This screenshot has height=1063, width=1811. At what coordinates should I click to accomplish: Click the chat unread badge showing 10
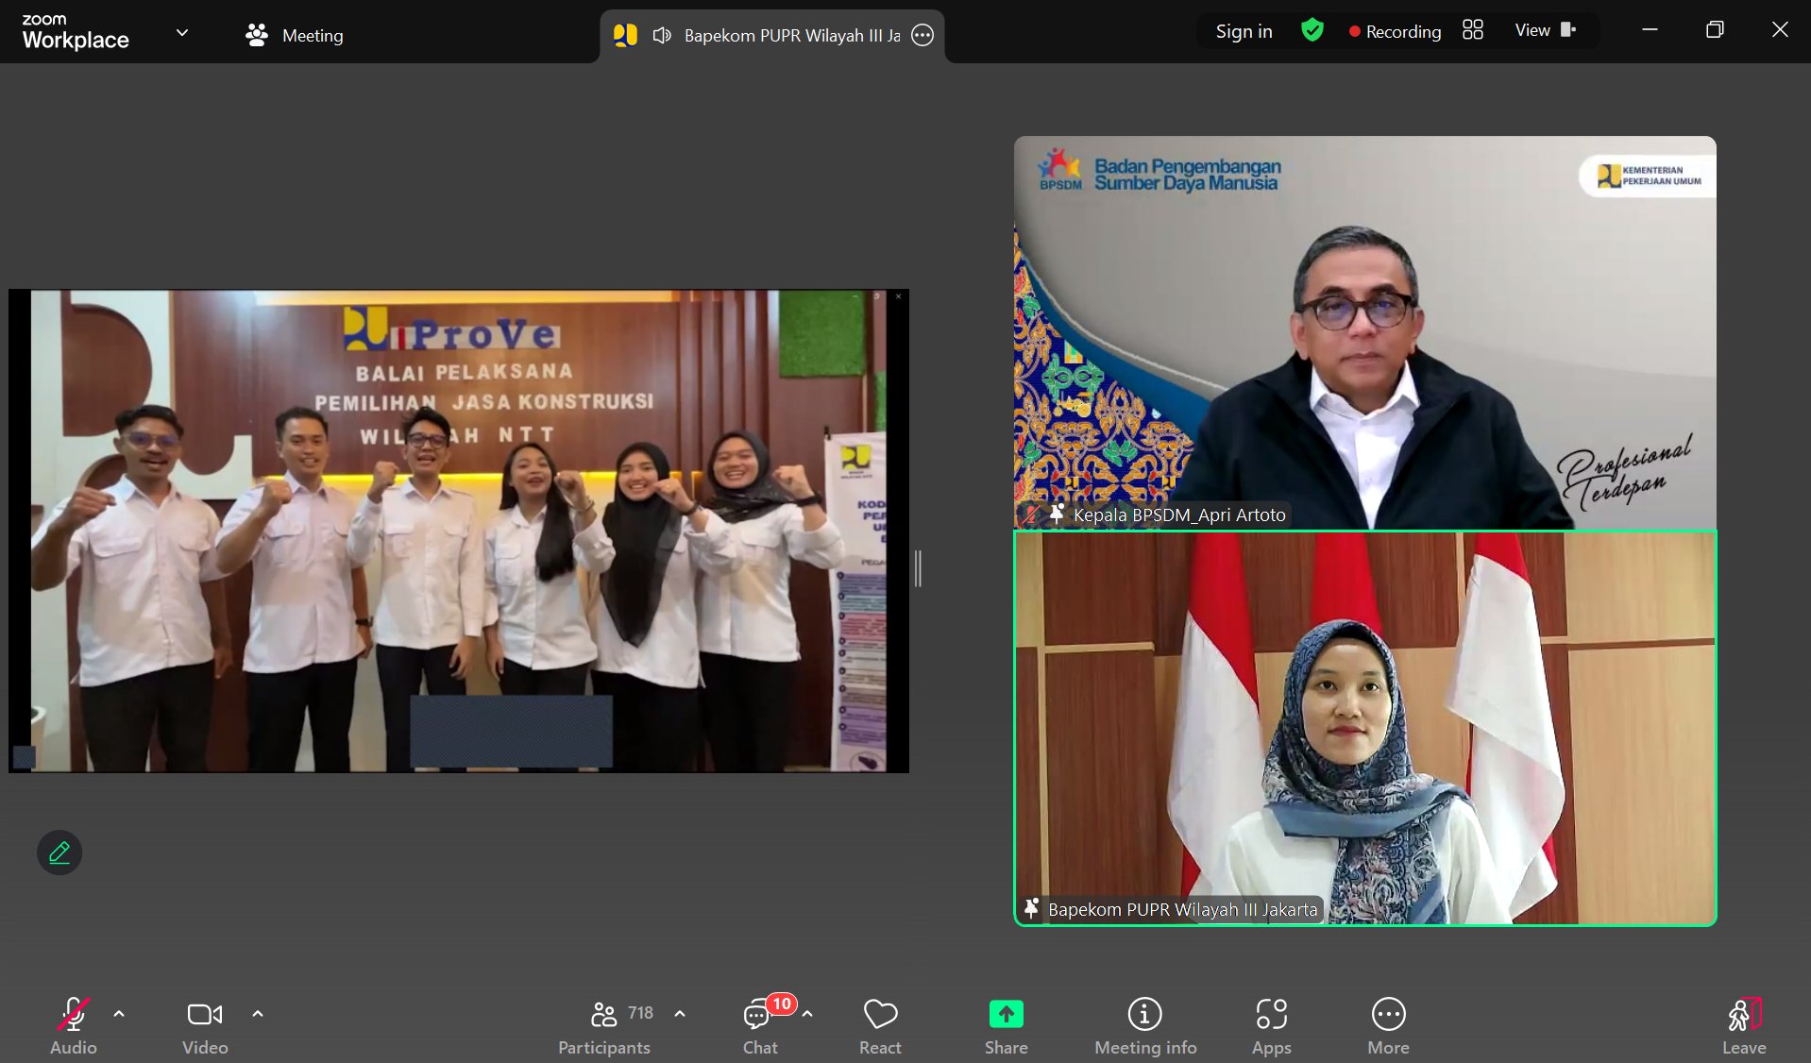pyautogui.click(x=782, y=1004)
